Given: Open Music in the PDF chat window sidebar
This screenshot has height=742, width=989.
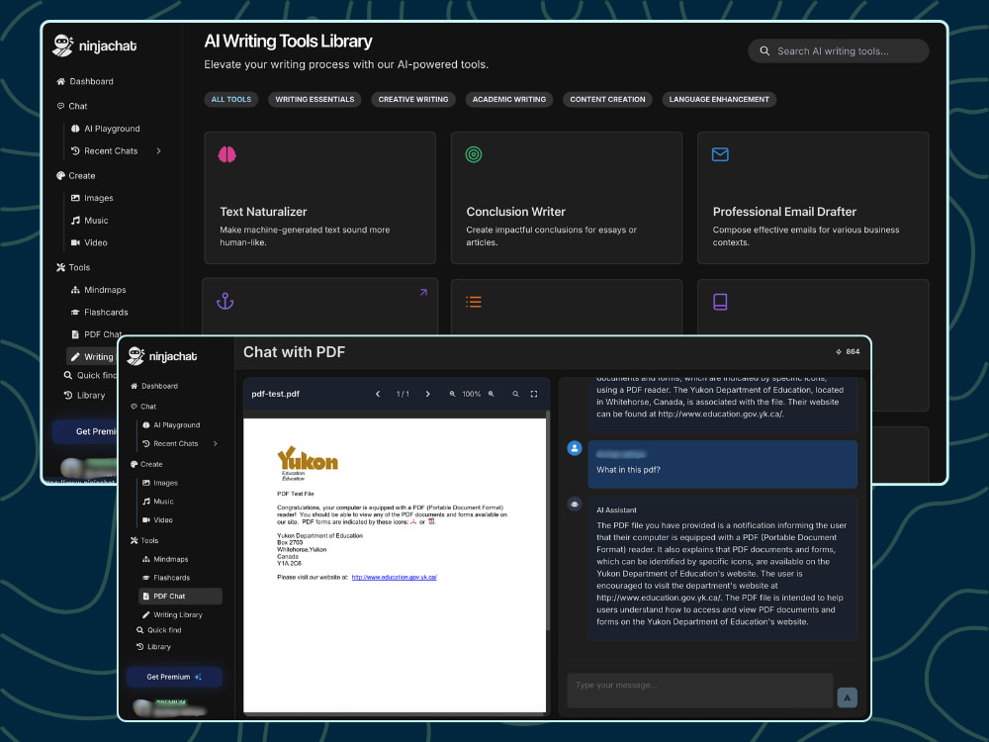Looking at the screenshot, I should (157, 502).
